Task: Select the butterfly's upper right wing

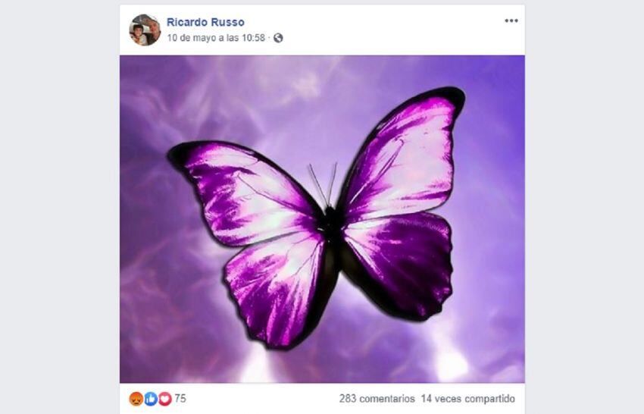Action: [405, 156]
